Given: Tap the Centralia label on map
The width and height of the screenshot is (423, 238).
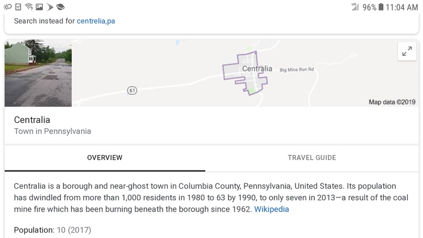Looking at the screenshot, I should coord(257,69).
